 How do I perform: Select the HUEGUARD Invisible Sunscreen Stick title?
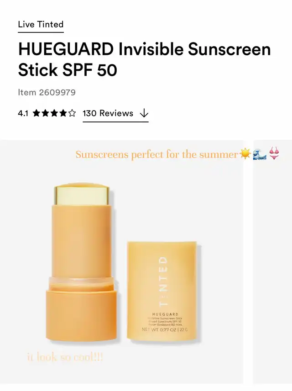[x=144, y=59]
